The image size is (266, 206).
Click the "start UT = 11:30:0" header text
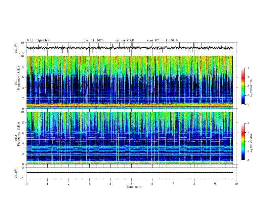pos(162,40)
